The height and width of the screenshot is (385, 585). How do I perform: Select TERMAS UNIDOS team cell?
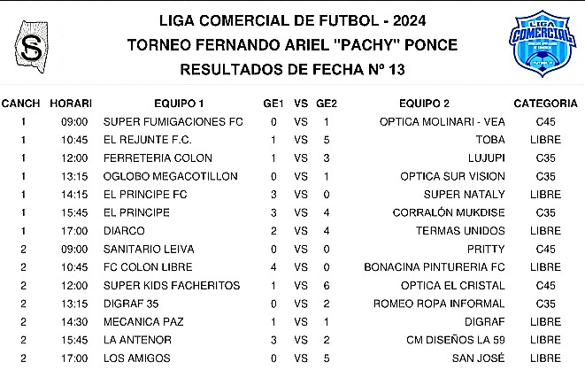coord(460,231)
